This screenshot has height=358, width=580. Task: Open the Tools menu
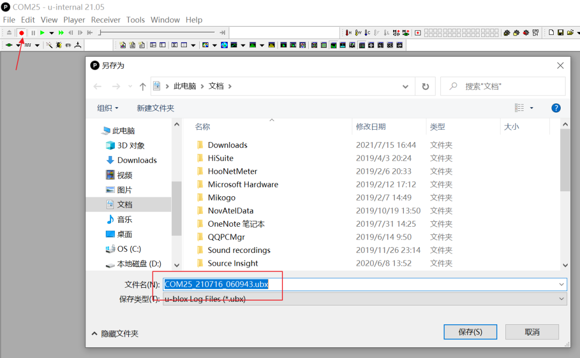click(135, 19)
